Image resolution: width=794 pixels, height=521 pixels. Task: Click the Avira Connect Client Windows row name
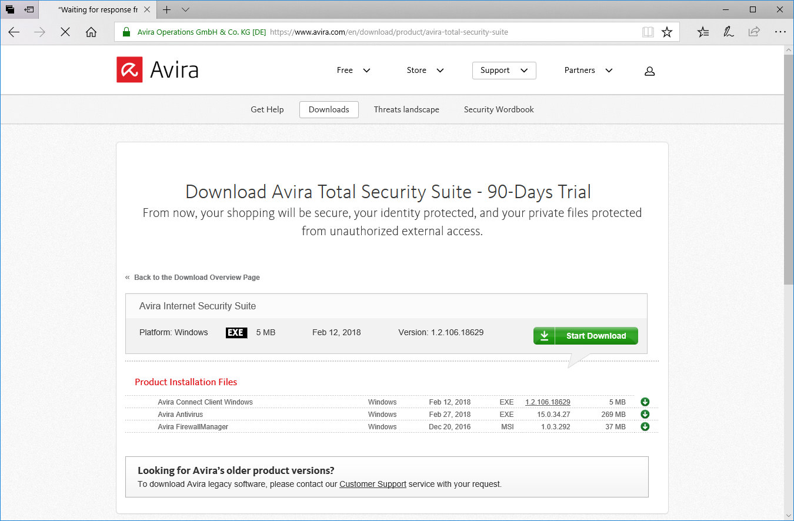tap(205, 402)
